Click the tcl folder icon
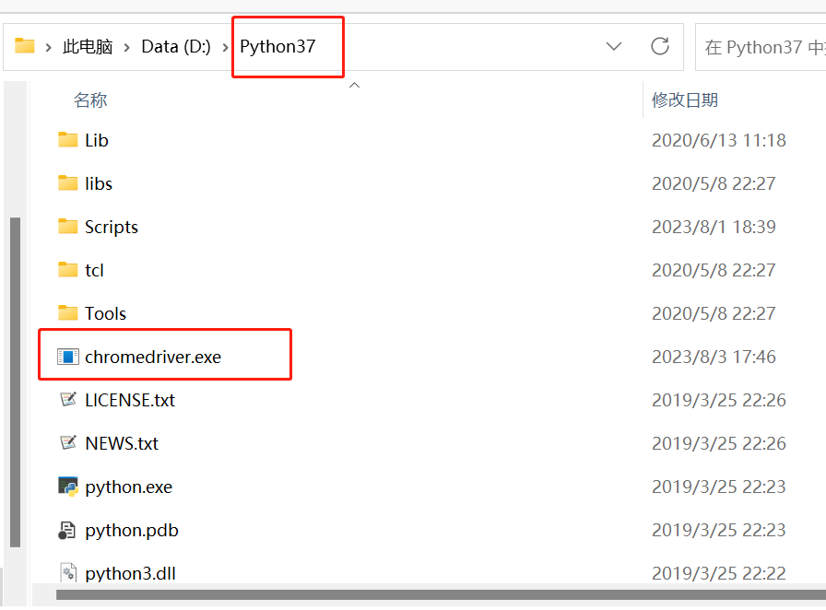This screenshot has height=610, width=826. [67, 270]
